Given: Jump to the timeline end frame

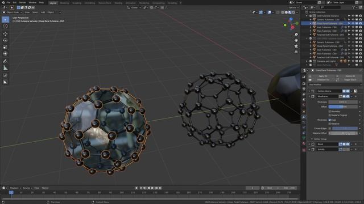Looking at the screenshot, I should [x=160, y=188].
